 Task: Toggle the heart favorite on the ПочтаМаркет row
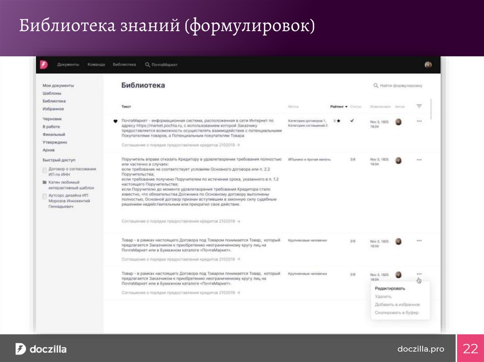click(115, 121)
